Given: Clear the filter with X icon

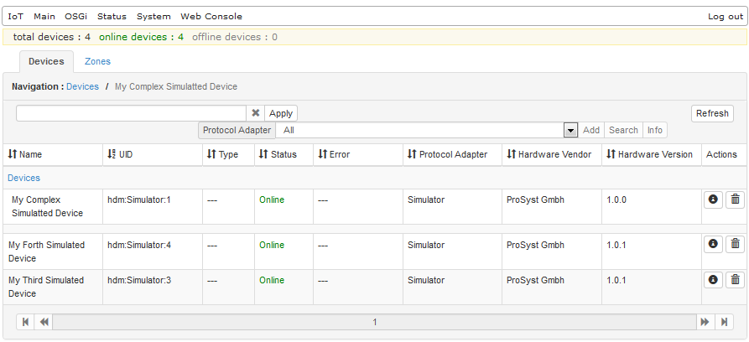Looking at the screenshot, I should [x=256, y=113].
